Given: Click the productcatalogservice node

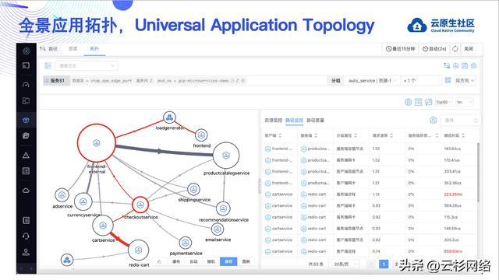Looking at the screenshot, I should [226, 156].
